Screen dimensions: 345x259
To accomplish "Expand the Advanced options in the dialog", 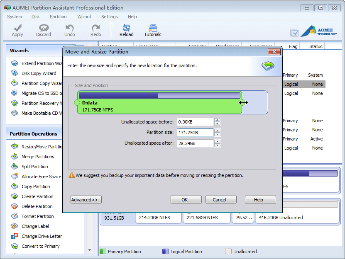I will 86,199.
